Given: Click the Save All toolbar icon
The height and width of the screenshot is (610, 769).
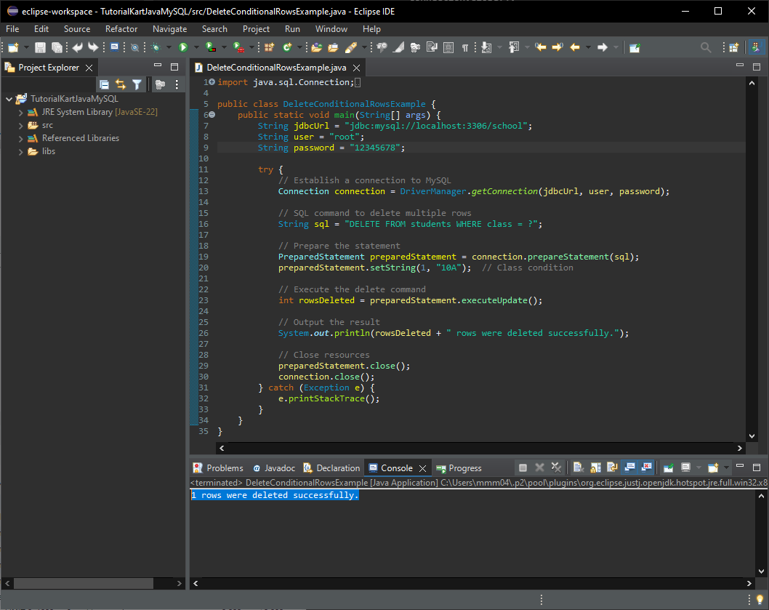Looking at the screenshot, I should (56, 47).
